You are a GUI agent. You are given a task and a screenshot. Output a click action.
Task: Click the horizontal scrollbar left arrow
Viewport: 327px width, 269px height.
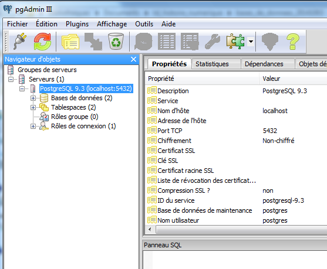point(150,230)
